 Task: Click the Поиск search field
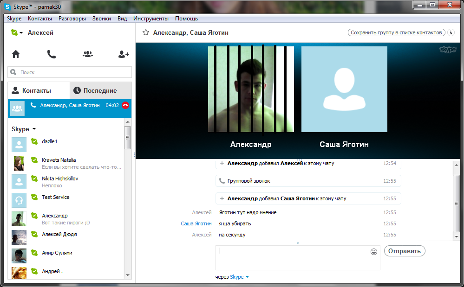click(70, 72)
